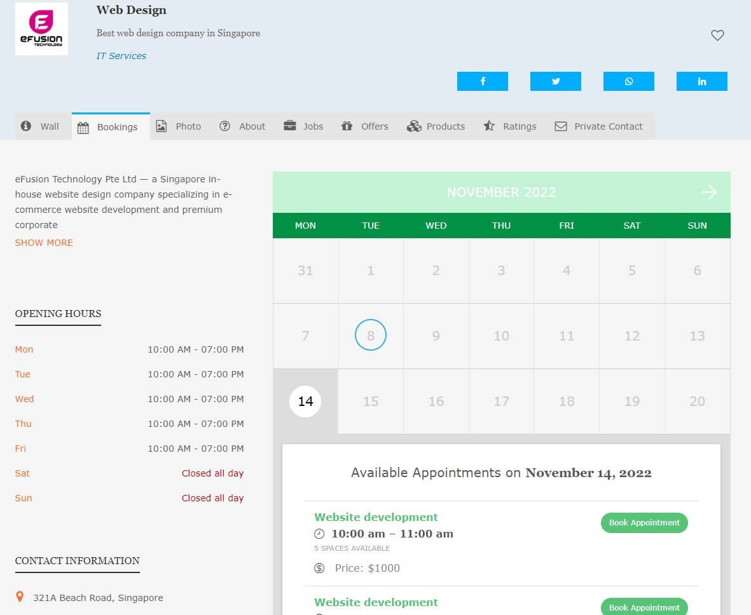751x615 pixels.
Task: Click the location pin icon
Action: tap(20, 597)
